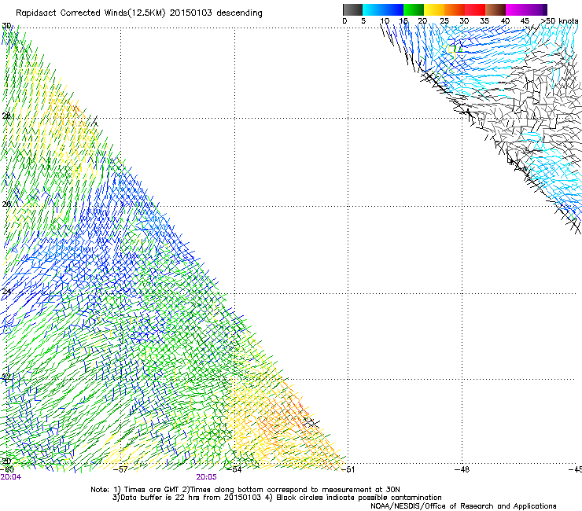The width and height of the screenshot is (582, 511).
Task: Click the NOAA/NESDIS office credit text
Action: [463, 506]
